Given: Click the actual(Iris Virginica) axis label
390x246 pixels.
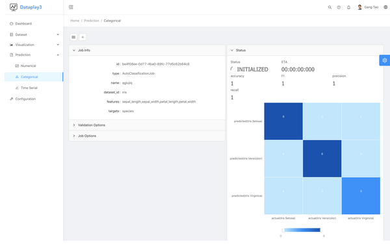Looking at the screenshot, I should (361, 218).
